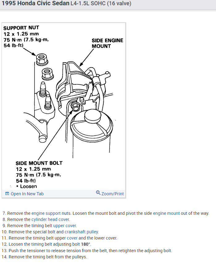Viewport: 216px width, 263px height.
Task: Click the magnifier Zoom/Print icon
Action: (x=98, y=193)
